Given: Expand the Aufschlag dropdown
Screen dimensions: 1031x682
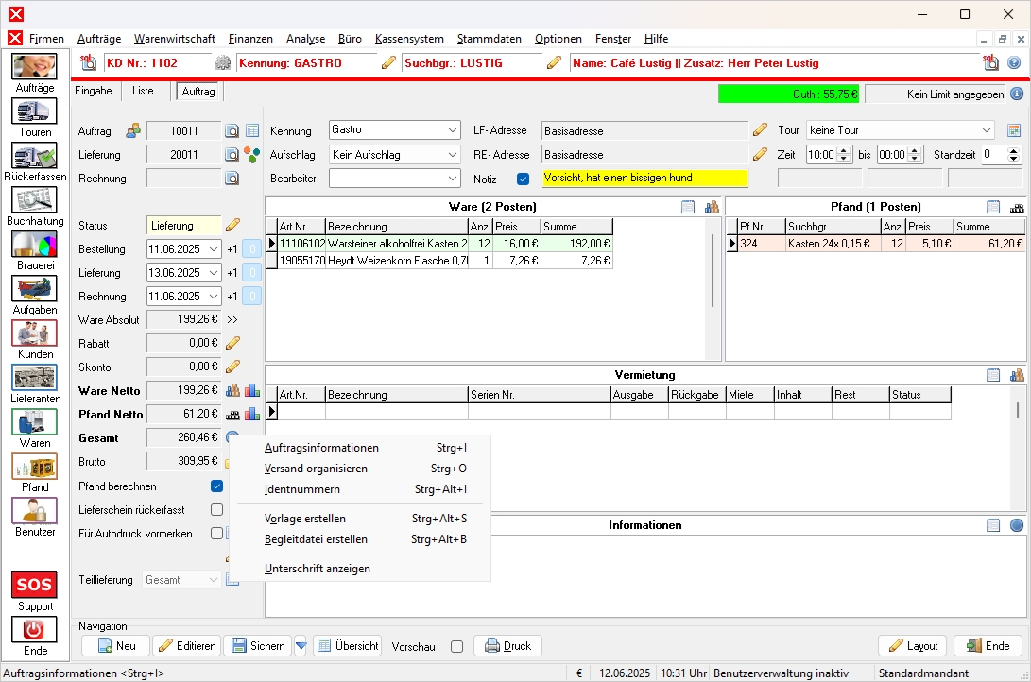Looking at the screenshot, I should pos(451,154).
